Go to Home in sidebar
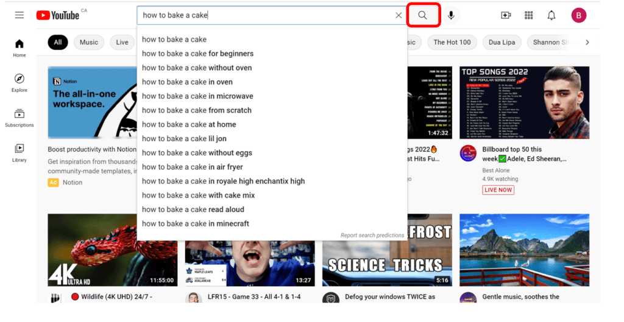This screenshot has height=322, width=624. 19,48
